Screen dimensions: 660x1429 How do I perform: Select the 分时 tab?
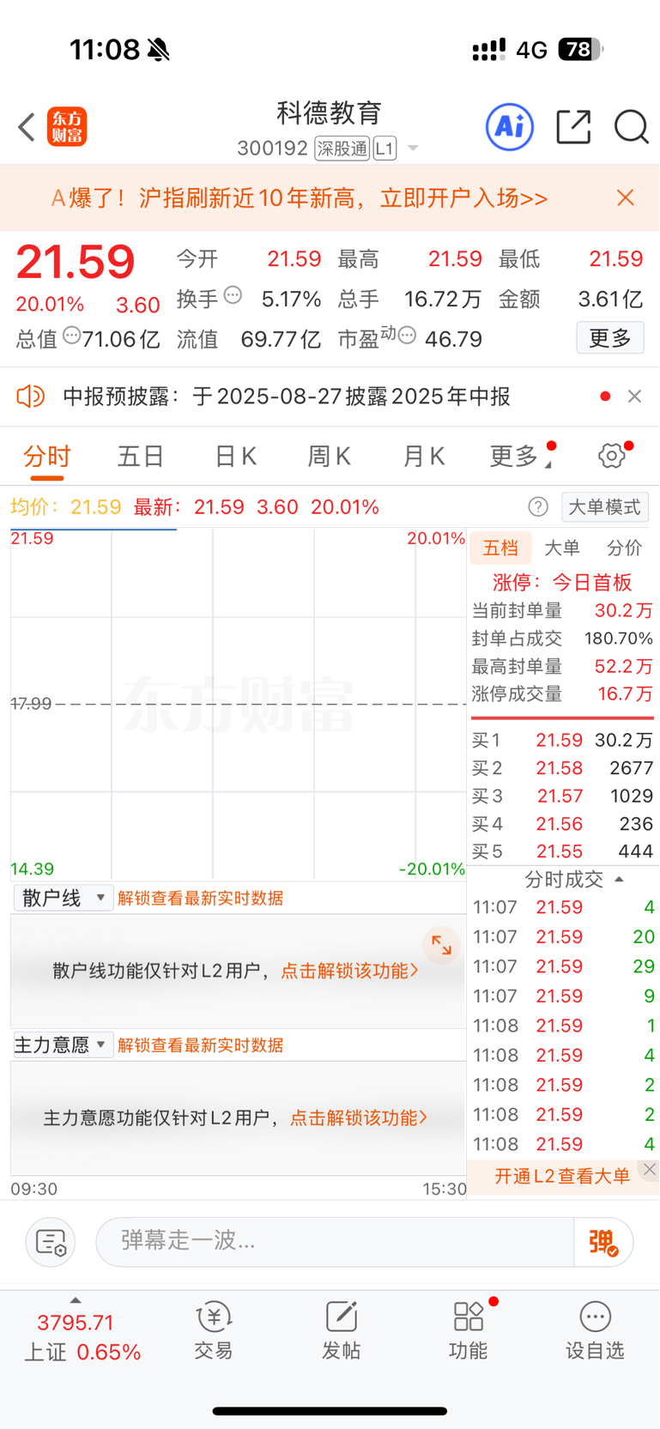click(x=47, y=457)
